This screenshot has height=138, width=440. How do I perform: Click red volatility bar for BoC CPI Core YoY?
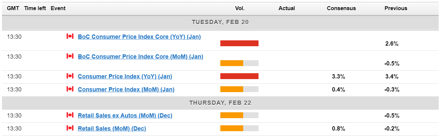click(239, 43)
